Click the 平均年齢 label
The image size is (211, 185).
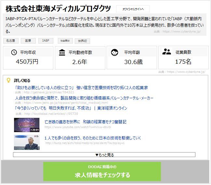pyautogui.click(x=132, y=52)
